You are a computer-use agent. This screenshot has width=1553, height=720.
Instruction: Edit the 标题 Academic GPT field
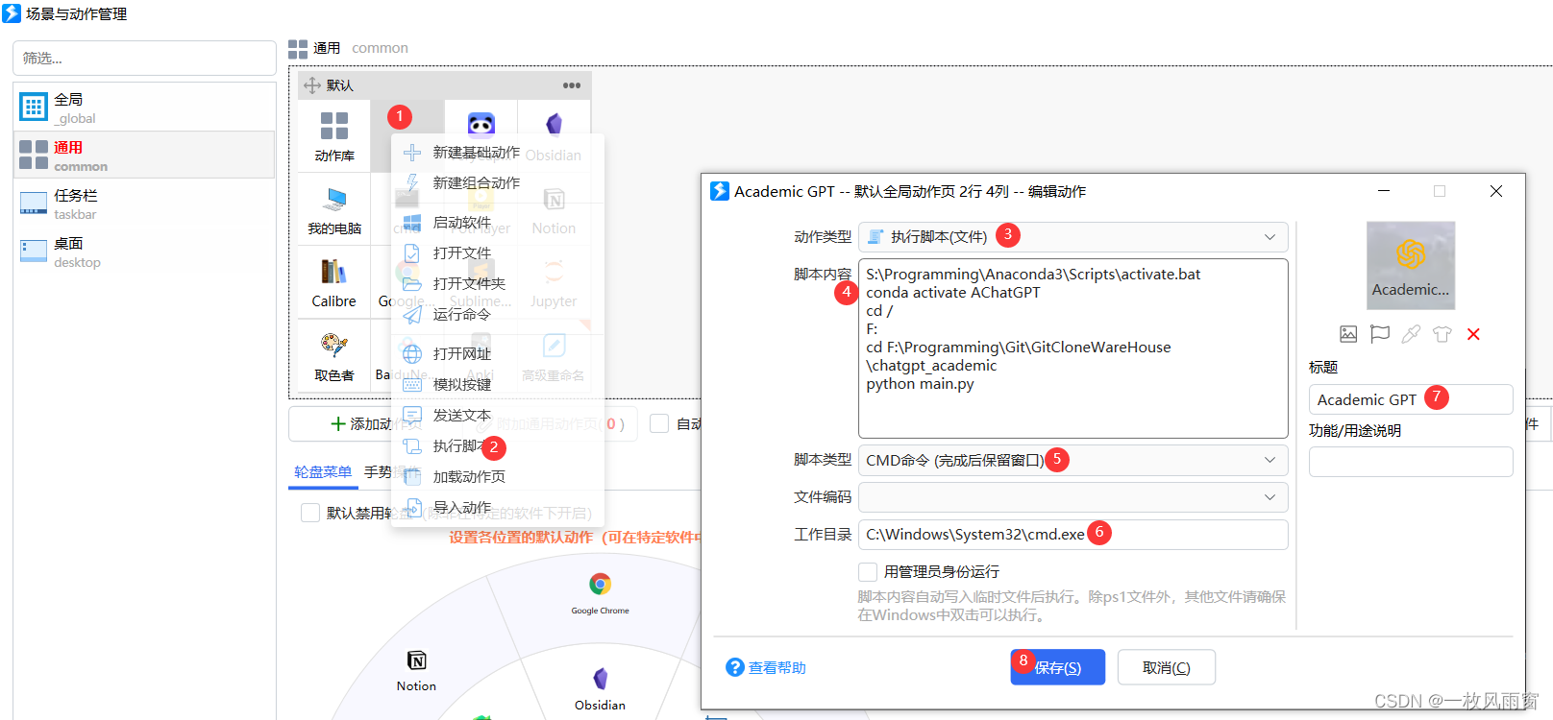coord(1410,399)
